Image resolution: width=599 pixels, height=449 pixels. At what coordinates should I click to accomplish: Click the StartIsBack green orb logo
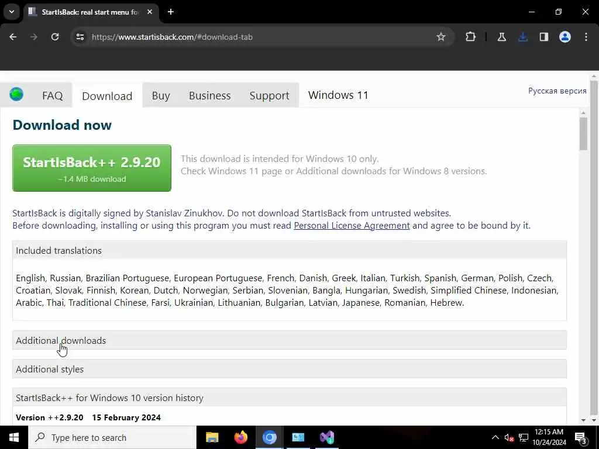(x=16, y=94)
